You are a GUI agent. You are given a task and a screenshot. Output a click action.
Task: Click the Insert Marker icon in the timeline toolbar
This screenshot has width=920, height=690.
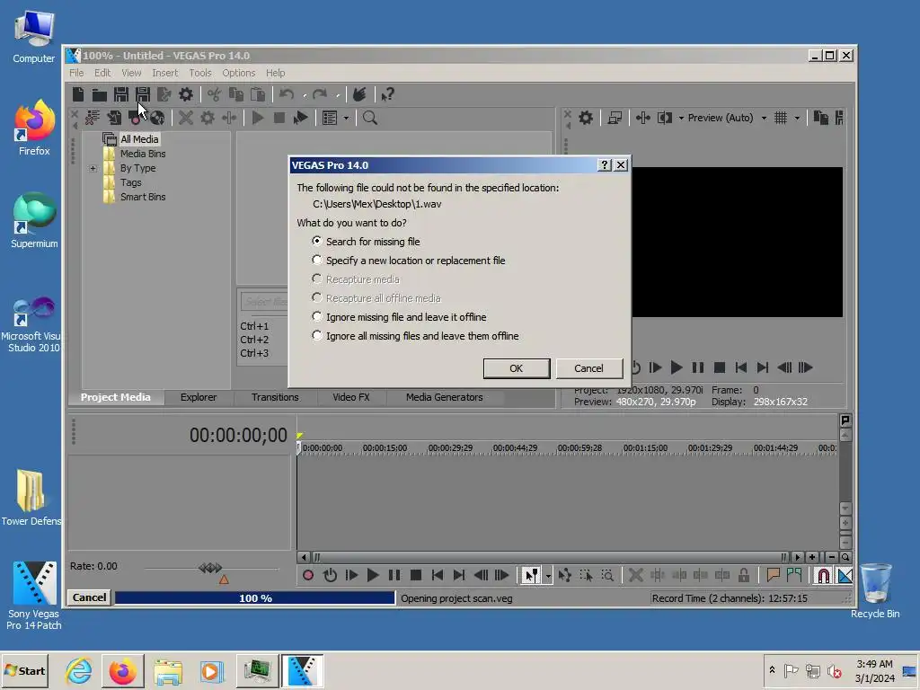coord(773,576)
